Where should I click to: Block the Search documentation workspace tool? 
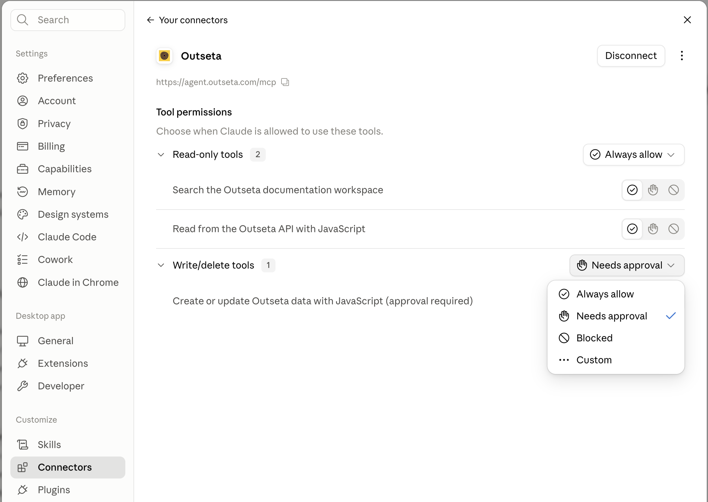pyautogui.click(x=673, y=190)
